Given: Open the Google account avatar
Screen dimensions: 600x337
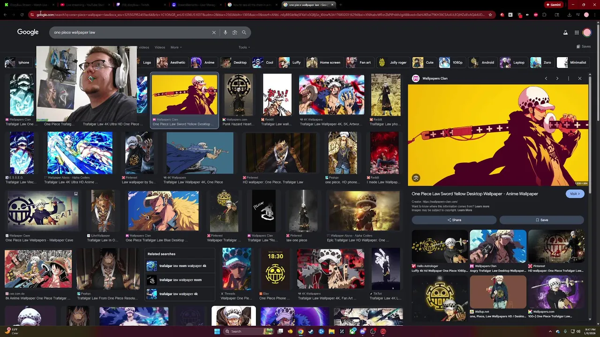Looking at the screenshot, I should (x=587, y=33).
